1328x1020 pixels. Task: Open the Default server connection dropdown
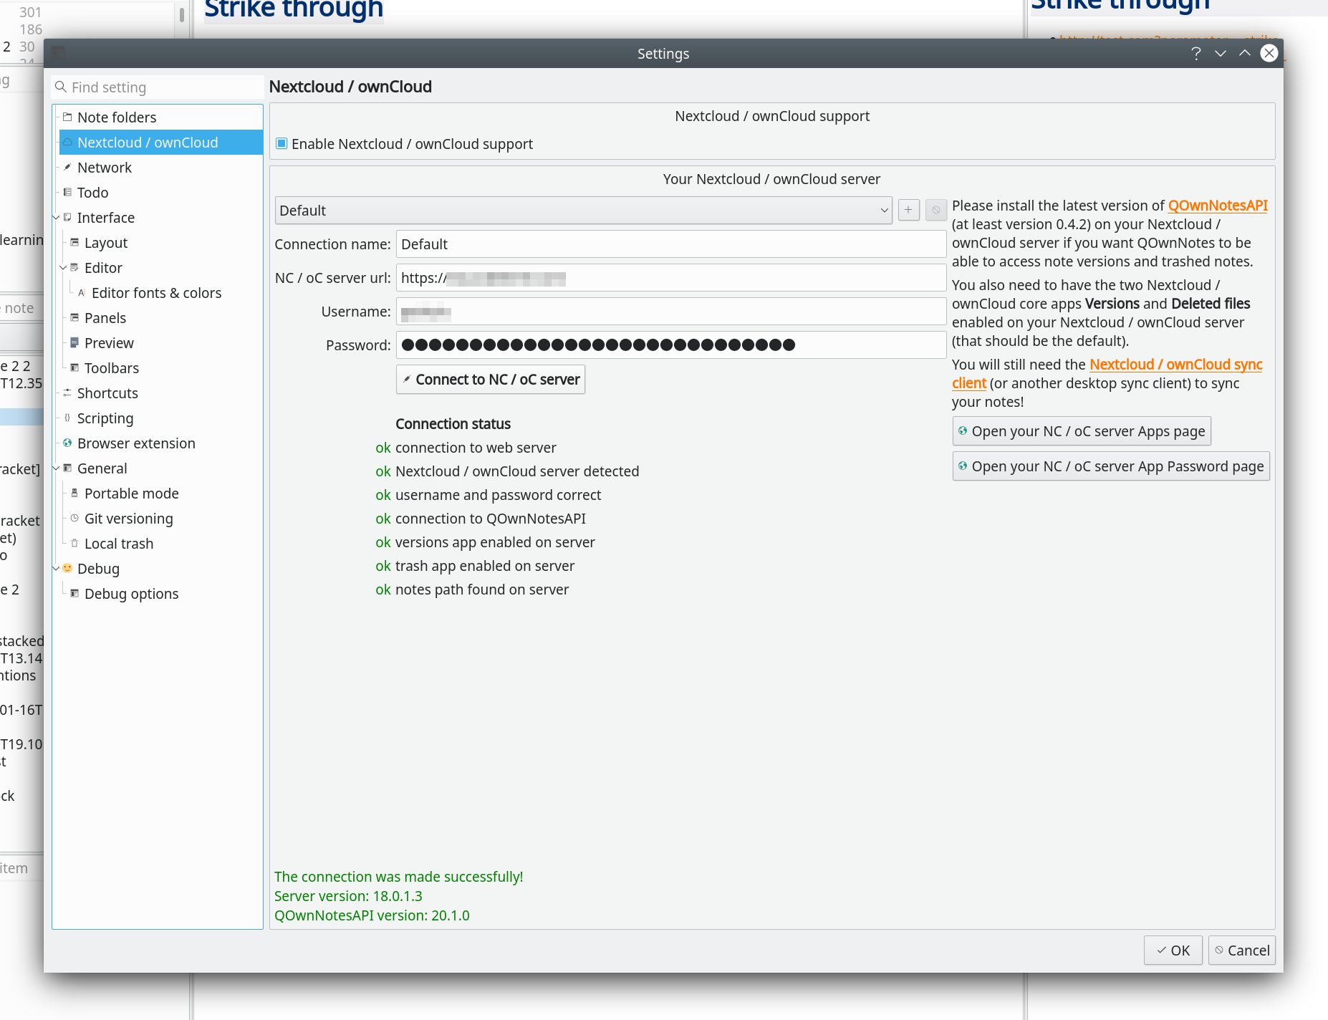tap(583, 211)
